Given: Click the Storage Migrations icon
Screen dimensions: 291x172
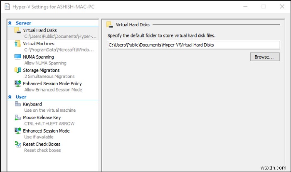Looking at the screenshot, I should pyautogui.click(x=17, y=70).
